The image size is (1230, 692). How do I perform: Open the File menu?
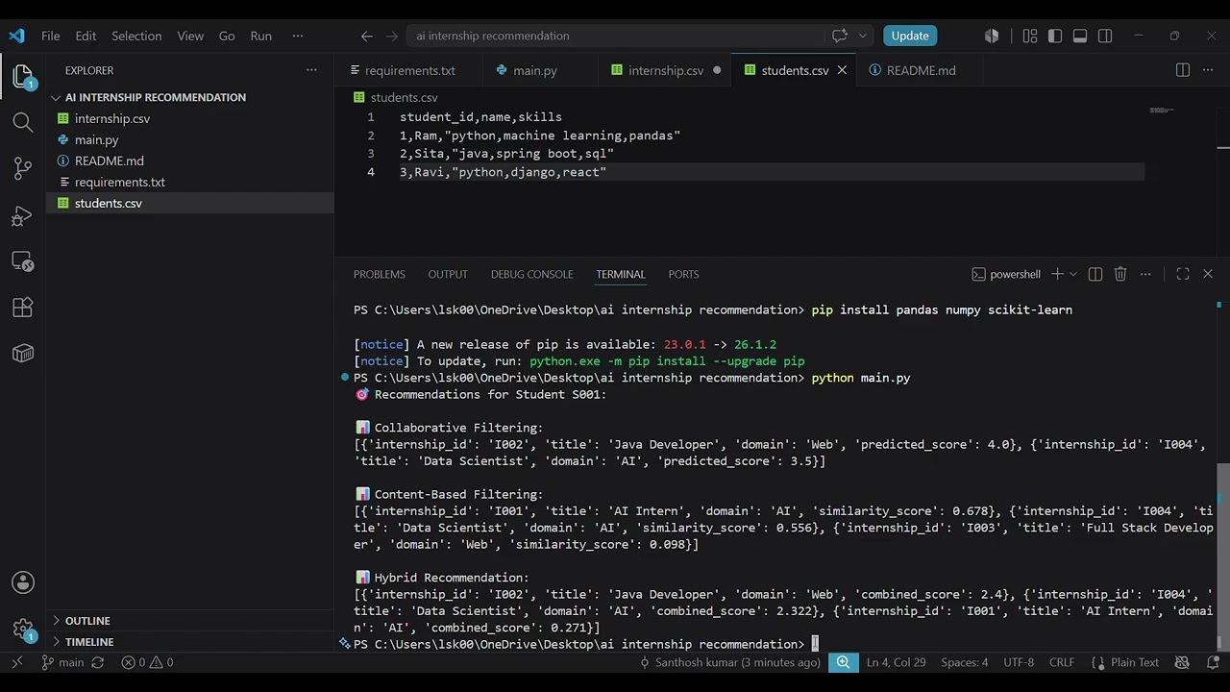pyautogui.click(x=51, y=36)
